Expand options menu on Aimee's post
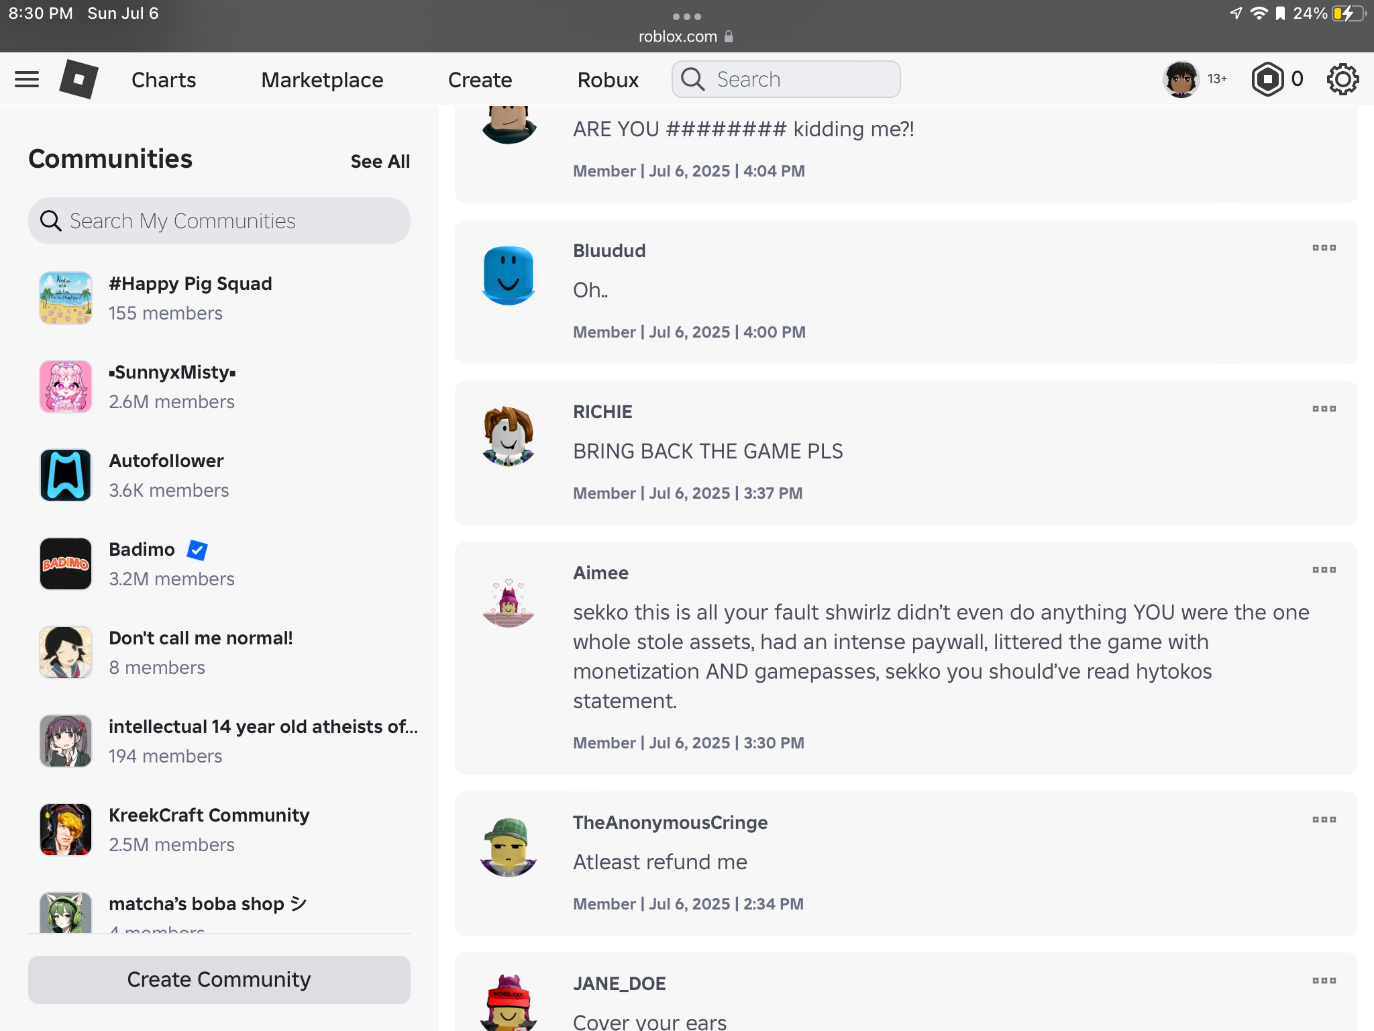Image resolution: width=1374 pixels, height=1031 pixels. click(x=1324, y=570)
